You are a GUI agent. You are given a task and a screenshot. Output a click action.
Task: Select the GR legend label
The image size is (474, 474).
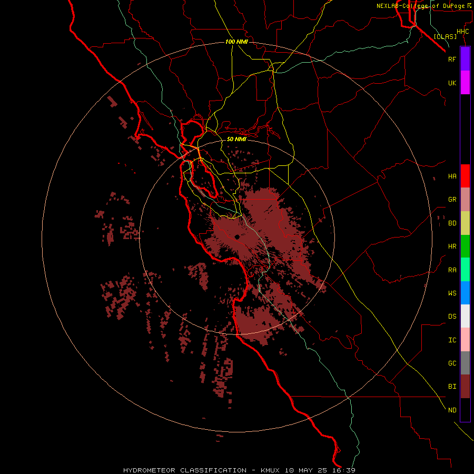pyautogui.click(x=452, y=200)
